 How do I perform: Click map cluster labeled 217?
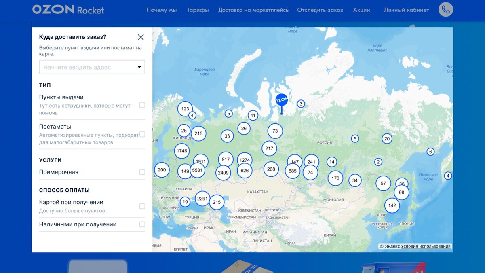coord(269,148)
